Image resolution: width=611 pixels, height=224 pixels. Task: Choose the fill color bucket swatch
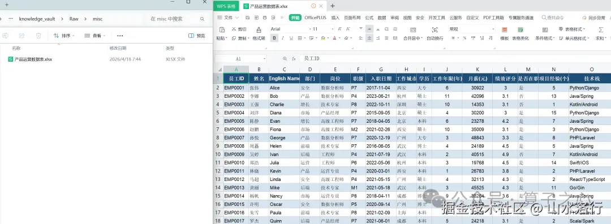[x=322, y=38]
